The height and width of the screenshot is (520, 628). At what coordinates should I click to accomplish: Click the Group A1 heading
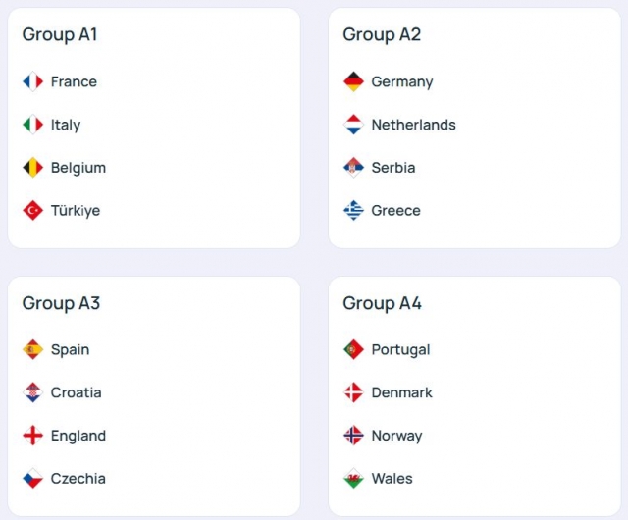(60, 34)
